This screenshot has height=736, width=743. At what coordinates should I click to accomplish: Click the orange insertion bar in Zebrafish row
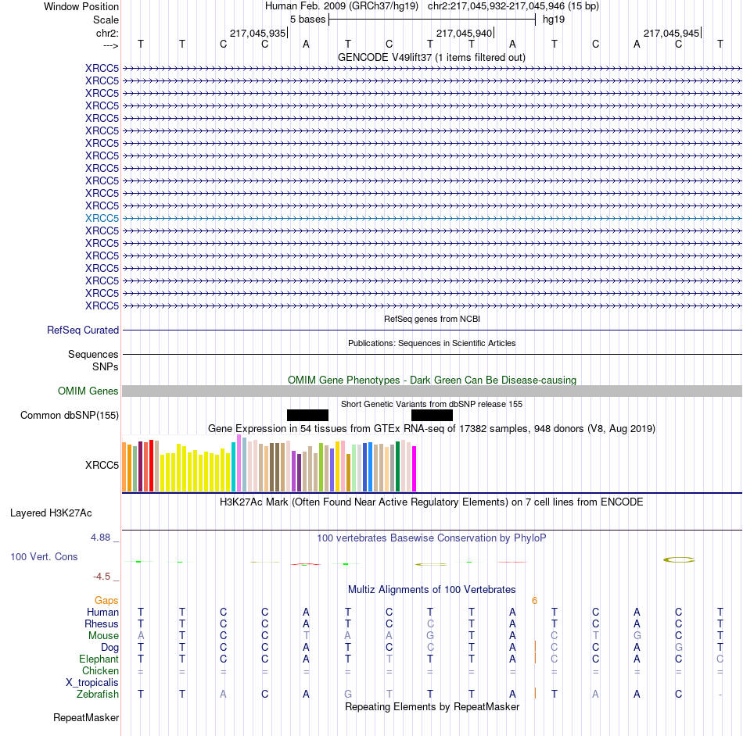pos(536,693)
